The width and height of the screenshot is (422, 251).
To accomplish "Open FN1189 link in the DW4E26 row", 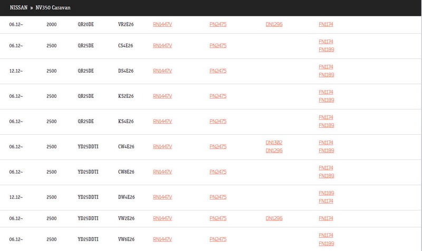I will tap(326, 193).
